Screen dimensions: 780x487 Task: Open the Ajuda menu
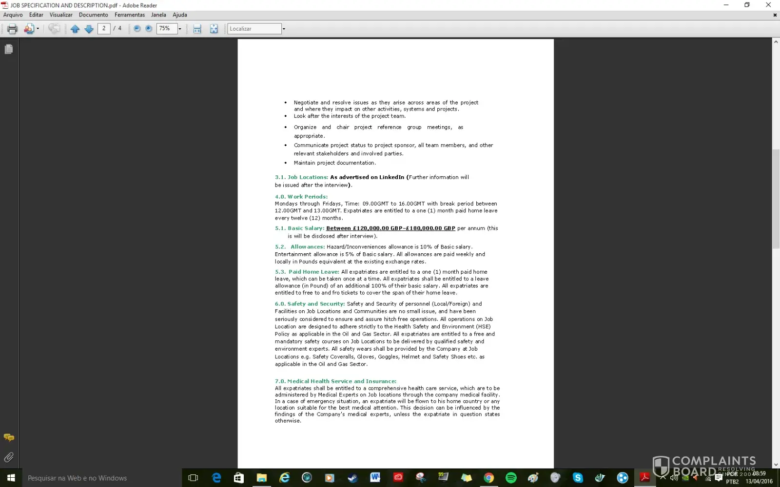click(180, 15)
